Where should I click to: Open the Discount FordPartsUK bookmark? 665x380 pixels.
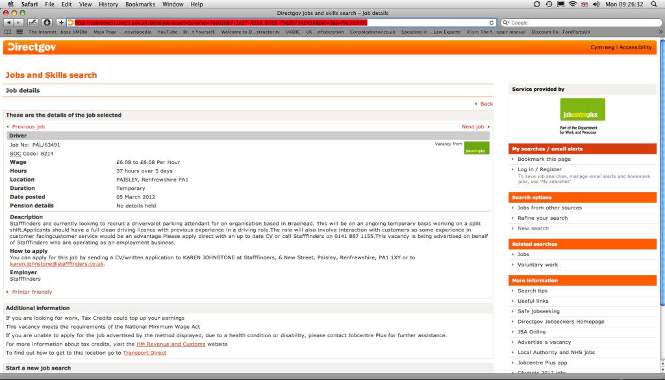pyautogui.click(x=560, y=32)
